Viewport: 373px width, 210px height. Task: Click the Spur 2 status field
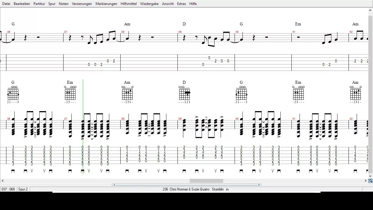pyautogui.click(x=23, y=189)
